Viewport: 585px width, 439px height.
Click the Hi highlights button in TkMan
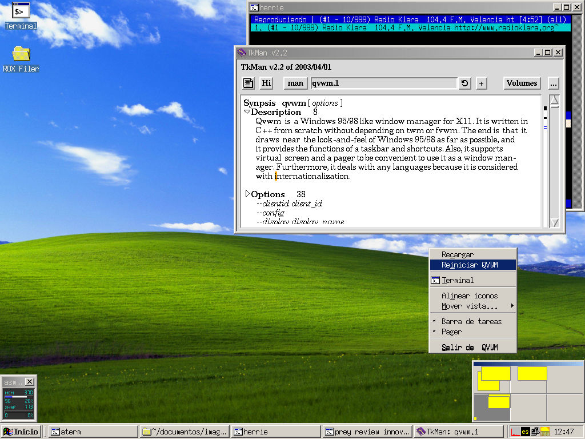(266, 83)
